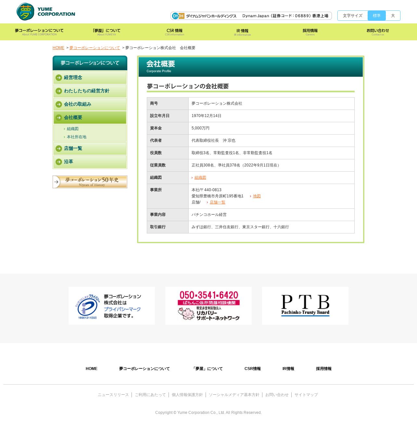Click 1970年12月14日 establishment date cell

tap(272, 116)
